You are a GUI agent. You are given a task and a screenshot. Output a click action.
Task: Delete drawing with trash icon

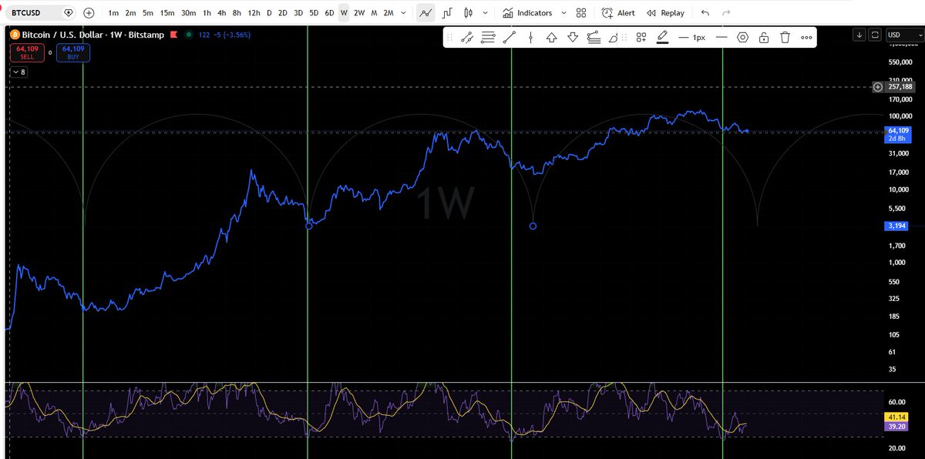click(x=785, y=37)
